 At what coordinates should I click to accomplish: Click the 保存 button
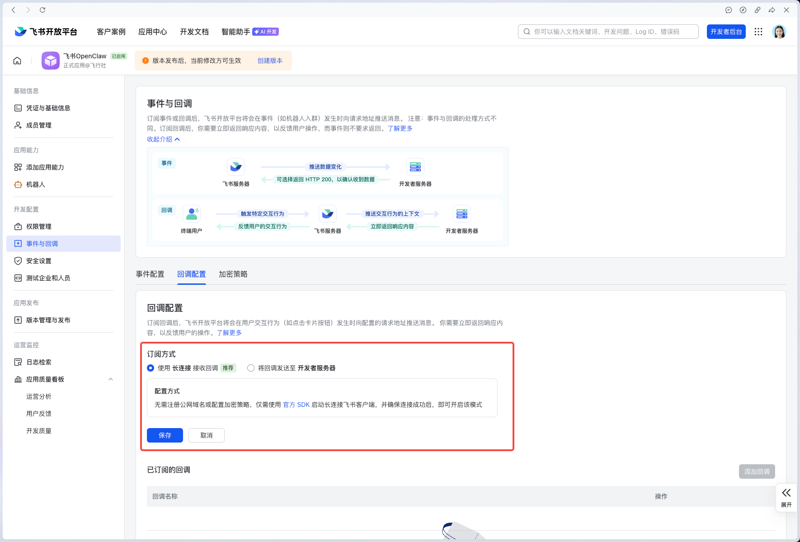point(165,435)
